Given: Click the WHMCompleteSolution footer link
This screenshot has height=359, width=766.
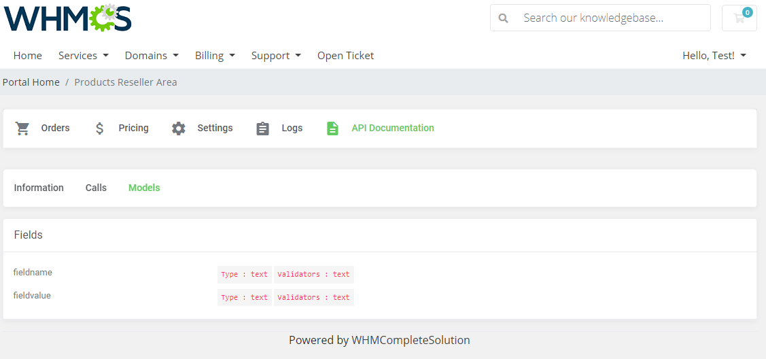Looking at the screenshot, I should click(x=411, y=340).
